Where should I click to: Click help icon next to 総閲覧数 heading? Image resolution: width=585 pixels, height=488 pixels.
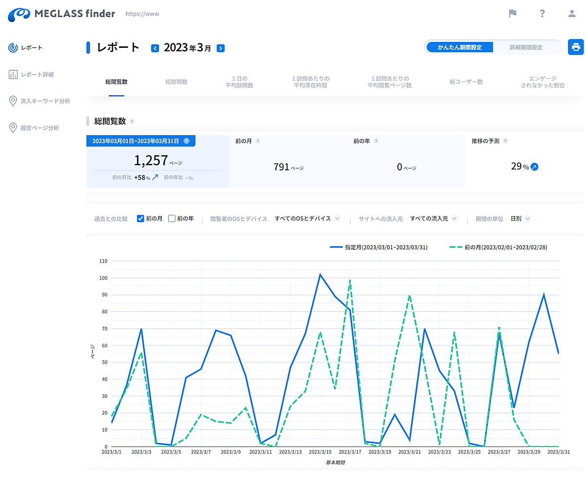tap(132, 122)
